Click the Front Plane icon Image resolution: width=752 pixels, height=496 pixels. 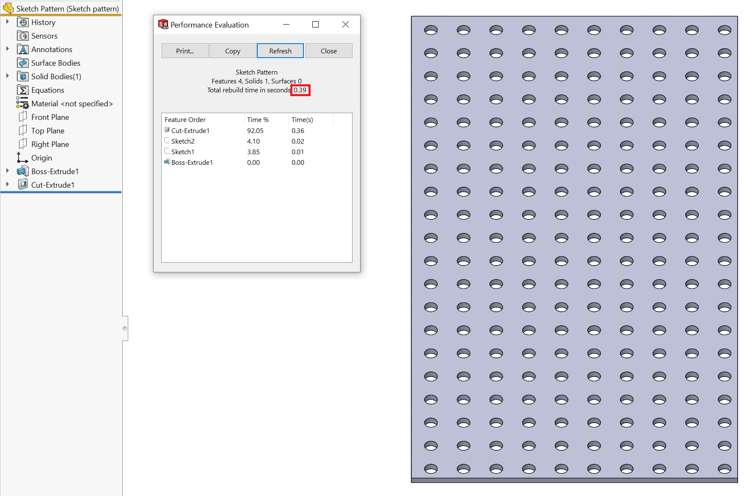(23, 117)
